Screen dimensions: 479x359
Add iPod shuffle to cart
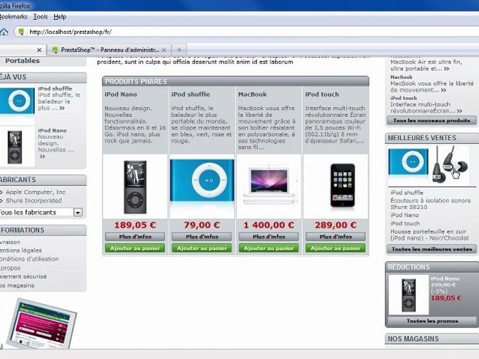coord(202,248)
